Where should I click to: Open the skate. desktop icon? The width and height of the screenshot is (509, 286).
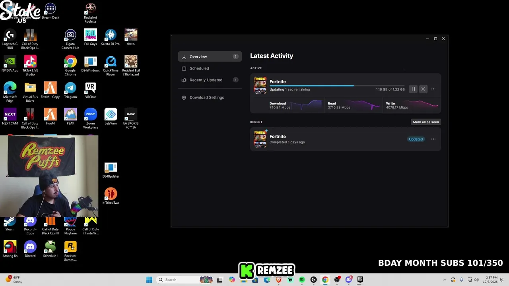[x=131, y=37]
